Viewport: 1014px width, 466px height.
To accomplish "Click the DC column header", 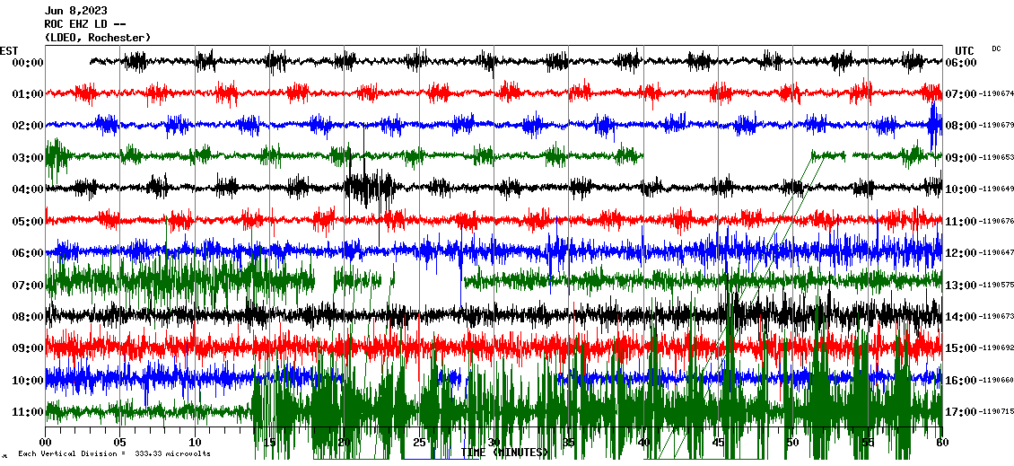I will click(x=996, y=48).
